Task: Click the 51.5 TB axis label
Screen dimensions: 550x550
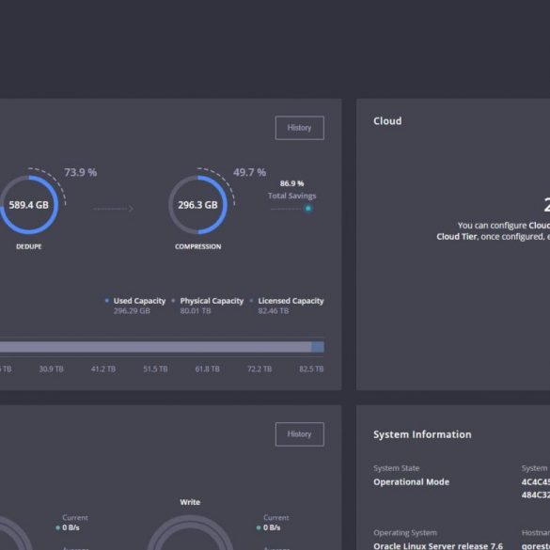Action: coord(155,369)
